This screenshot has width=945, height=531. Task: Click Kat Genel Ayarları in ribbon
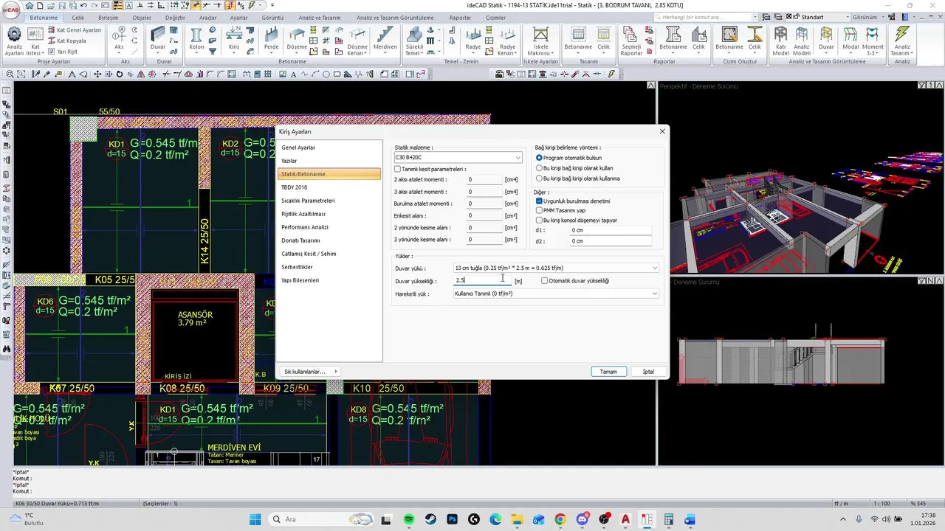75,30
